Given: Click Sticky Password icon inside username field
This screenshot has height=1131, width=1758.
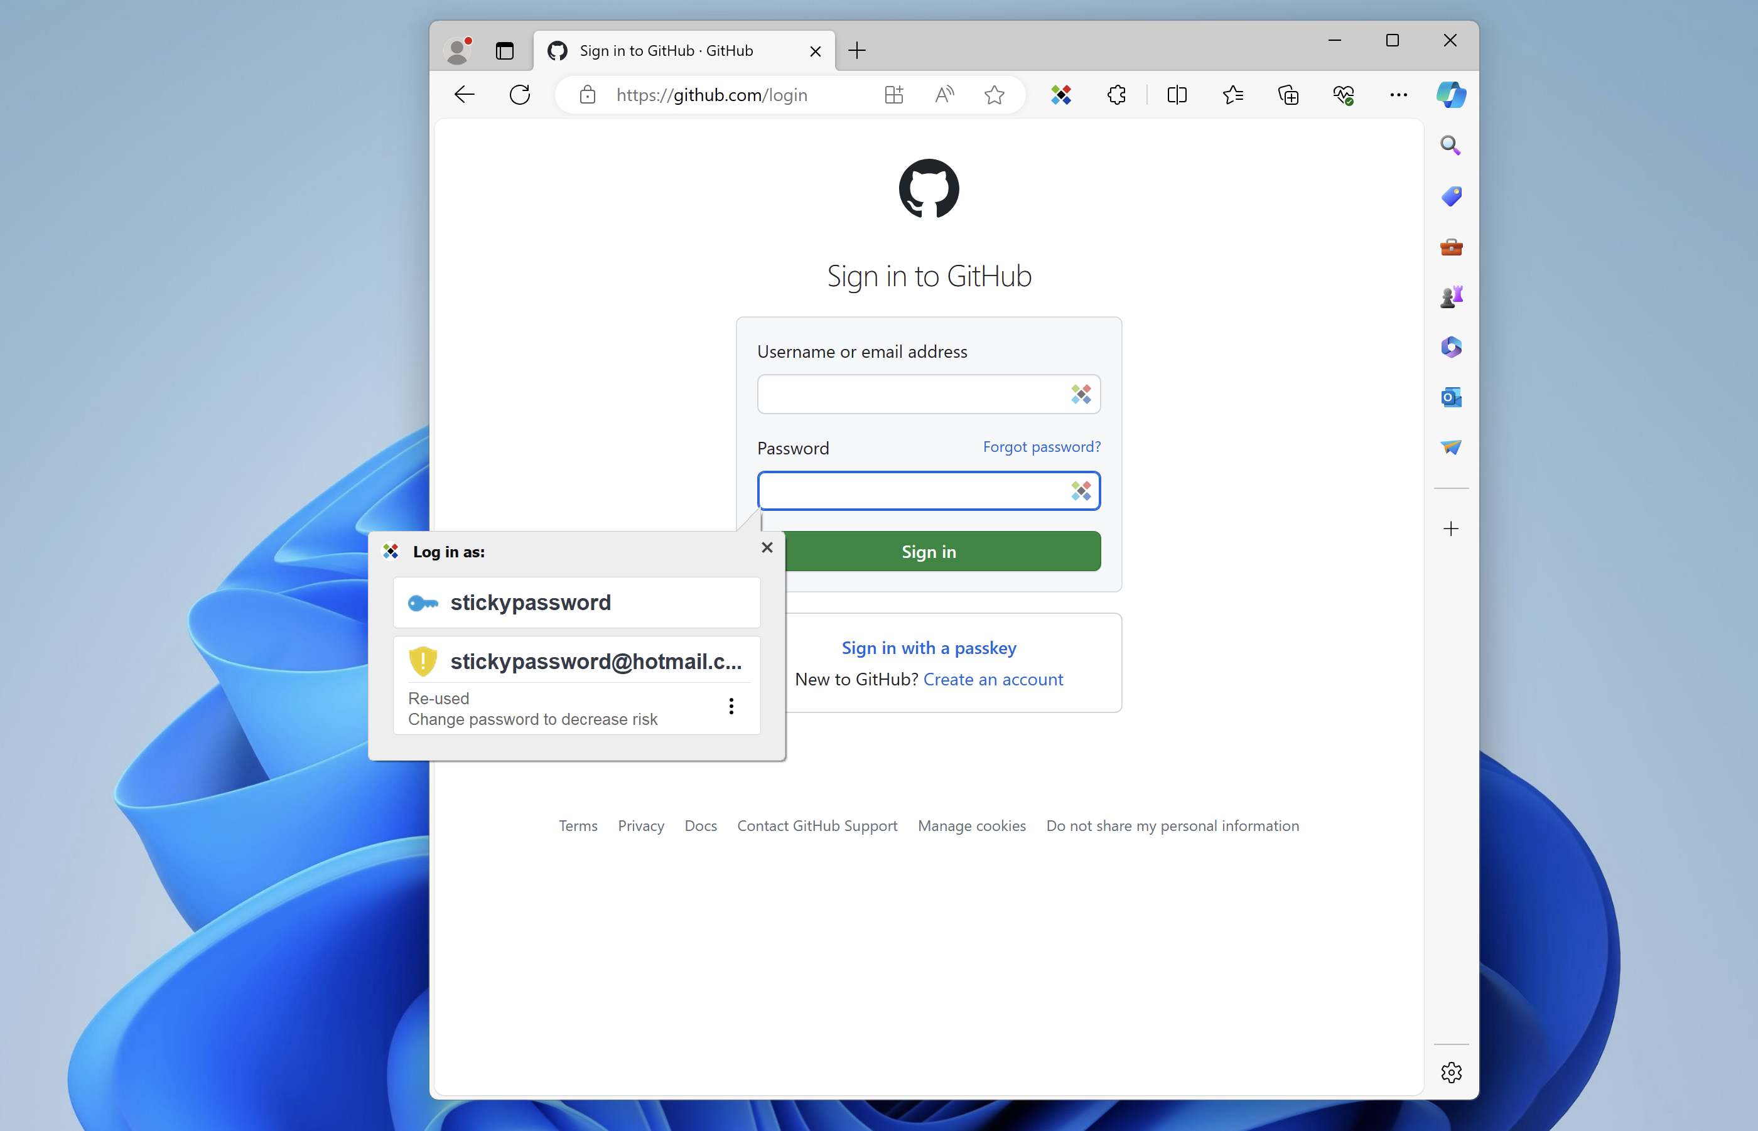Looking at the screenshot, I should pos(1081,394).
